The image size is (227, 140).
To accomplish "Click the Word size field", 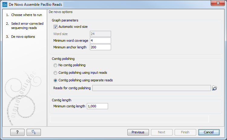I will pyautogui.click(x=100, y=34).
